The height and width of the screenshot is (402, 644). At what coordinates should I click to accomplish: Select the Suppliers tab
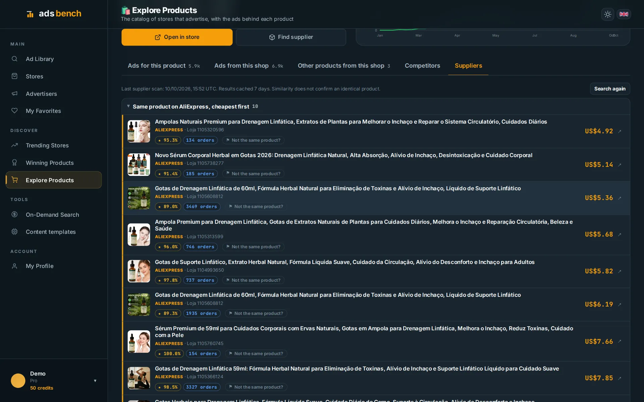[x=468, y=66]
